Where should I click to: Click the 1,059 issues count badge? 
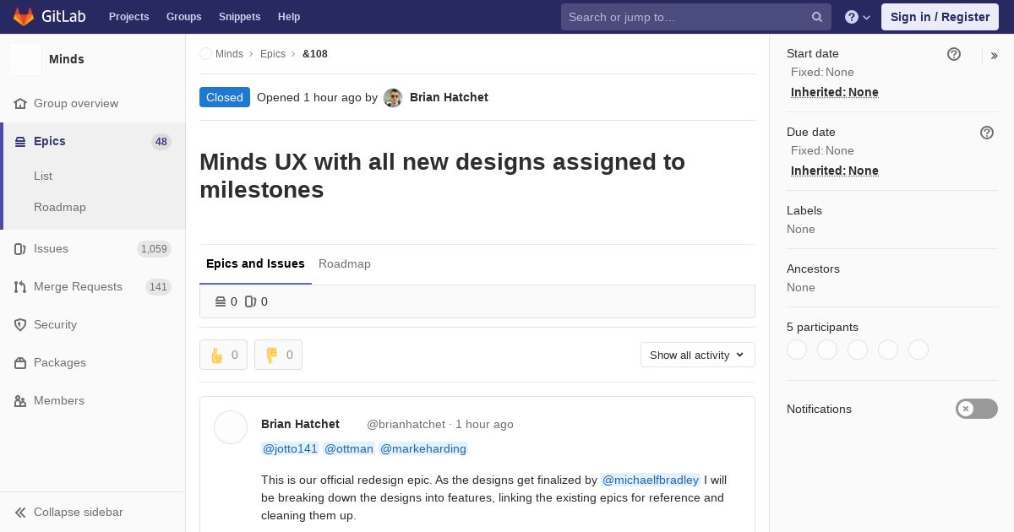coord(154,249)
